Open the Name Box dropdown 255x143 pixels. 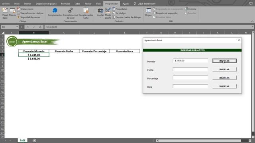click(17, 27)
